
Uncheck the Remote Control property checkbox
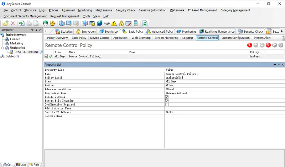[x=167, y=97]
